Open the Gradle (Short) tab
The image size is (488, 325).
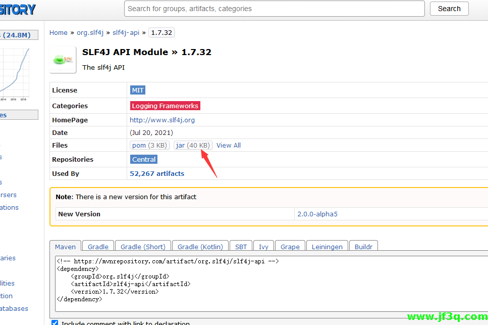(x=143, y=247)
